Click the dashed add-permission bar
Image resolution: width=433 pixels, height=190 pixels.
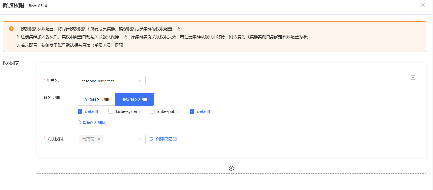pyautogui.click(x=231, y=168)
